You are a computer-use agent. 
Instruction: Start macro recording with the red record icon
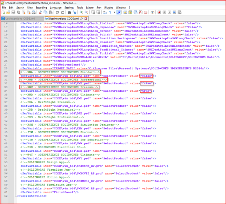[x=159, y=12]
